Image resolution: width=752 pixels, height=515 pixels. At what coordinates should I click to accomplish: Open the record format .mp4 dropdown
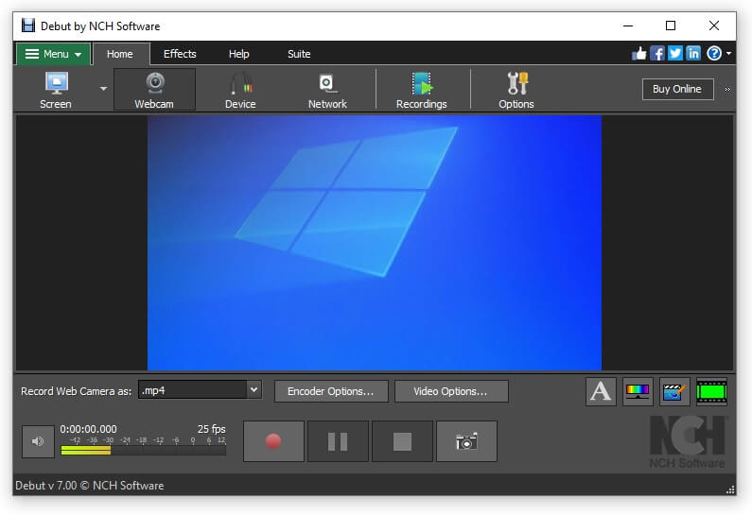[200, 390]
